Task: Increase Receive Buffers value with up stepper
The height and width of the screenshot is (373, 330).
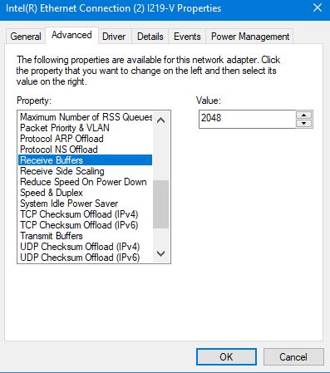Action: (304, 115)
